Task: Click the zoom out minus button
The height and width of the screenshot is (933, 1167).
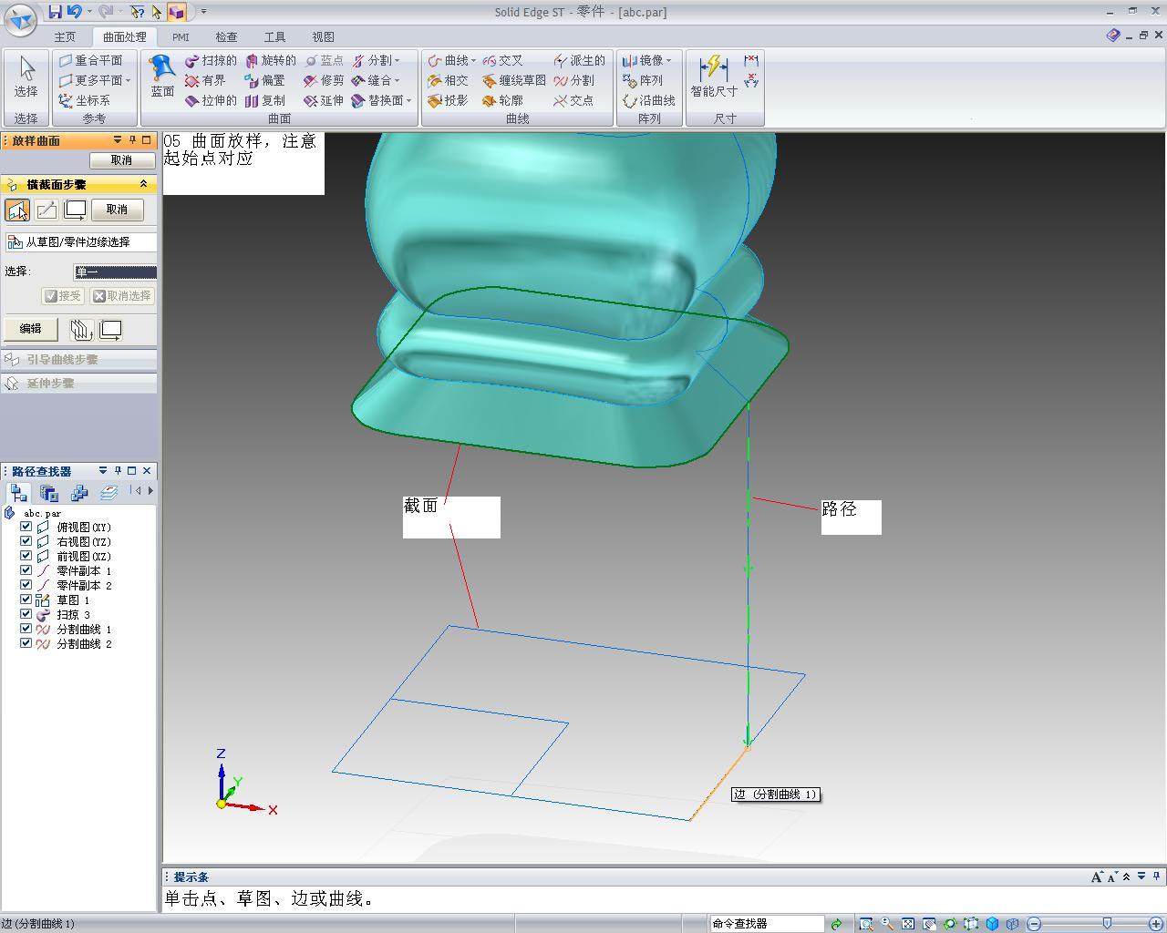Action: click(1034, 924)
